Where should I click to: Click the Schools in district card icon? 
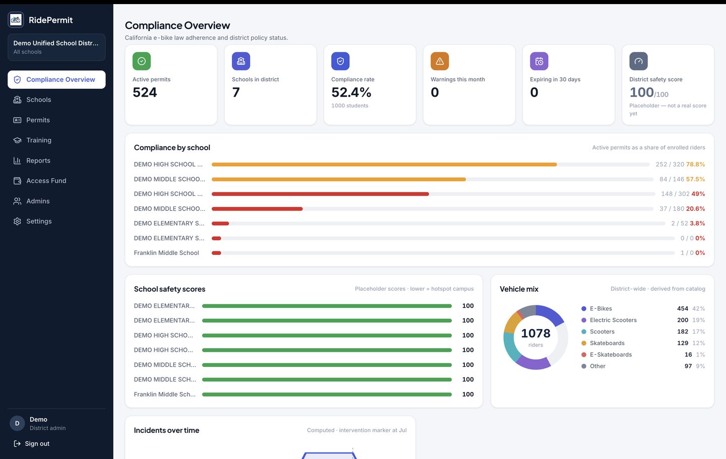point(241,61)
